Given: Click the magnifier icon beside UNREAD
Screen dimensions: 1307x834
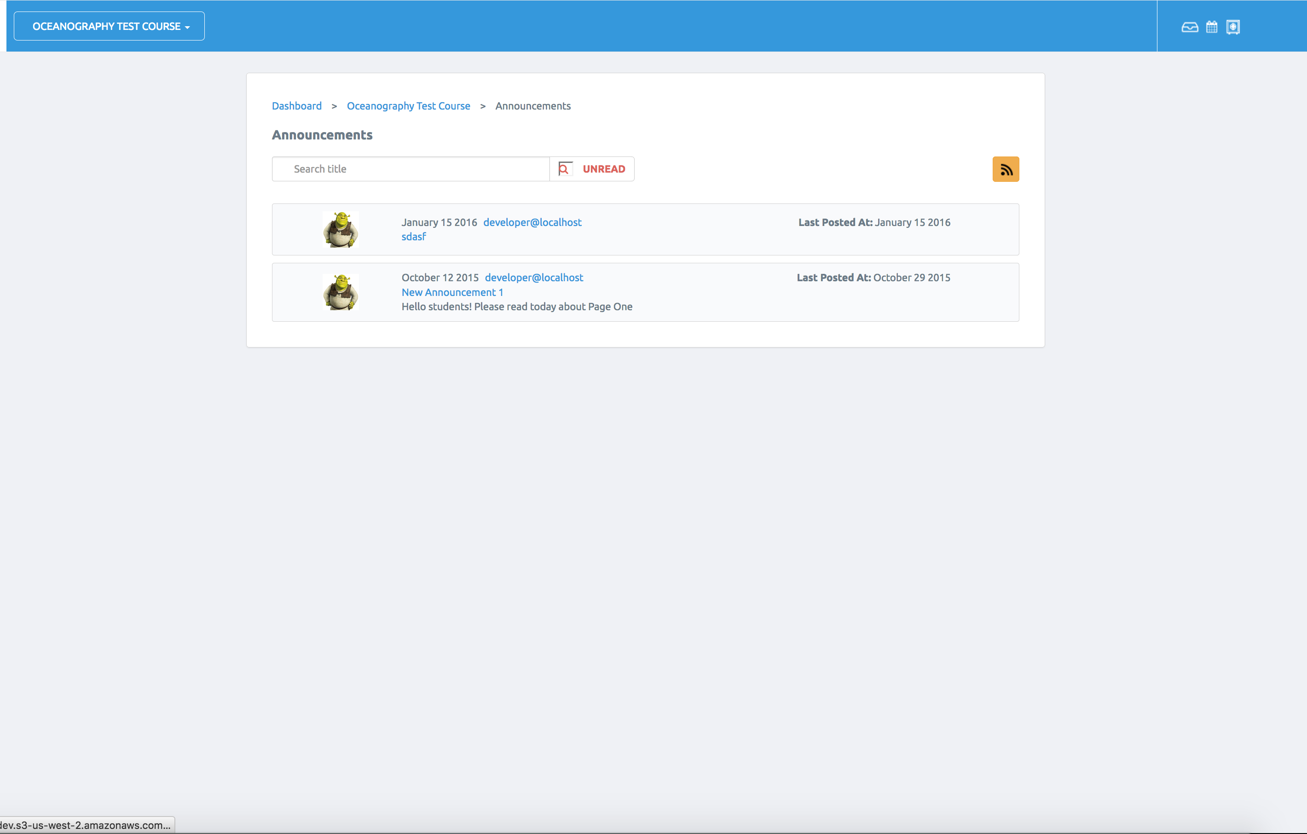Looking at the screenshot, I should point(565,169).
